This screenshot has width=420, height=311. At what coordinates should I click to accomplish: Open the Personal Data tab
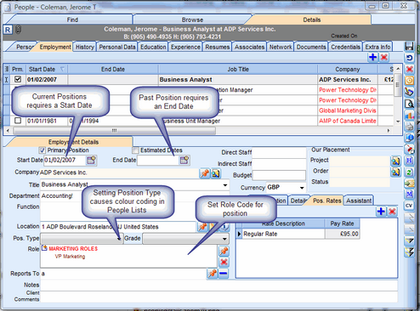click(117, 47)
